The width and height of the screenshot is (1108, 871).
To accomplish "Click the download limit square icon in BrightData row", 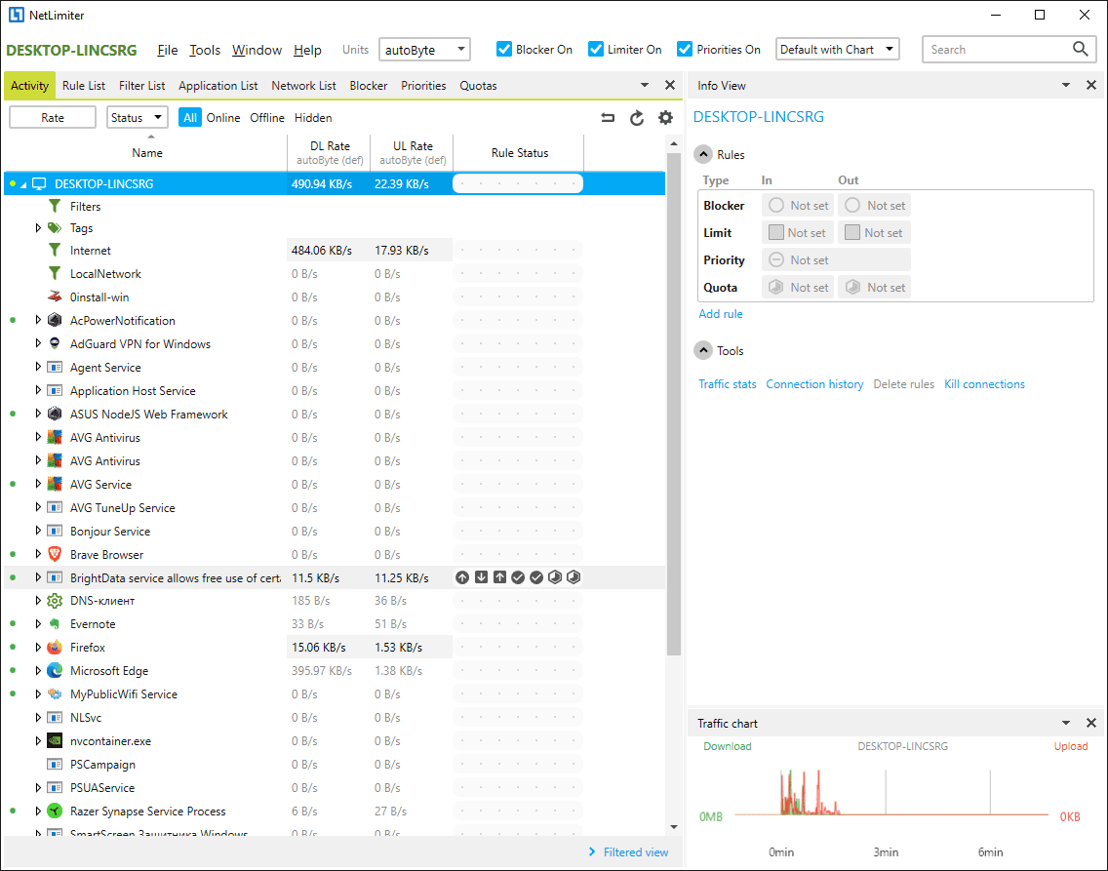I will pyautogui.click(x=481, y=577).
